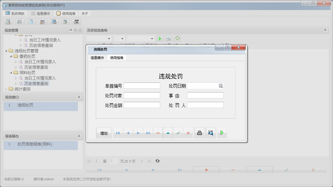The height and width of the screenshot is (187, 333).
Task: Expand the 统计查询 tree node
Action: coord(6,89)
